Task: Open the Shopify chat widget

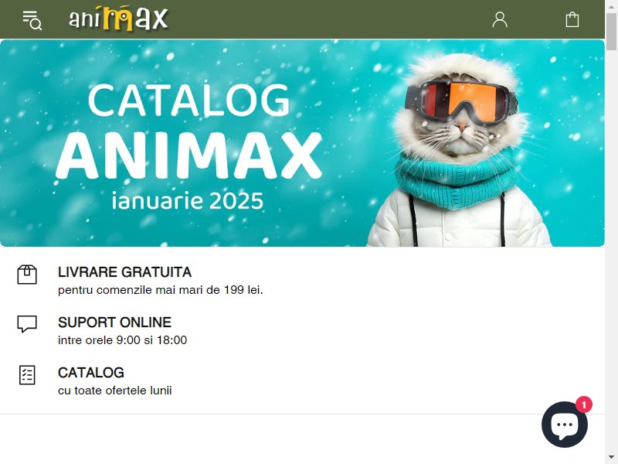Action: point(565,425)
